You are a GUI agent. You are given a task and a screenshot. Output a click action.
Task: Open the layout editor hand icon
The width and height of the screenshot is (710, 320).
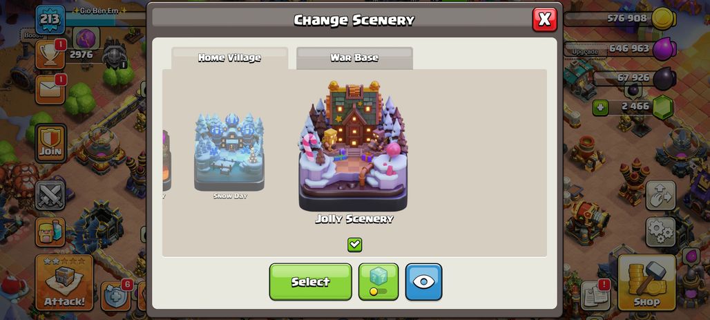[x=661, y=196]
